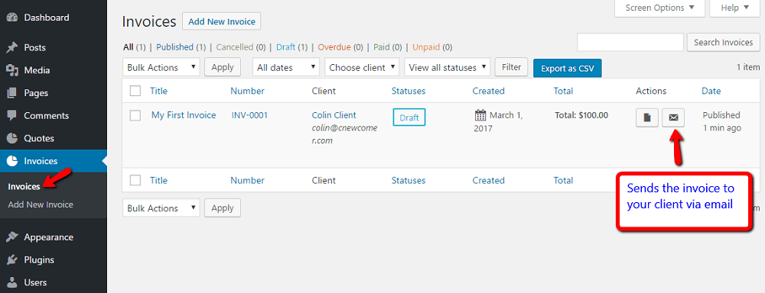765x293 pixels.
Task: Toggle the select-all checkbox in table header
Action: (135, 91)
